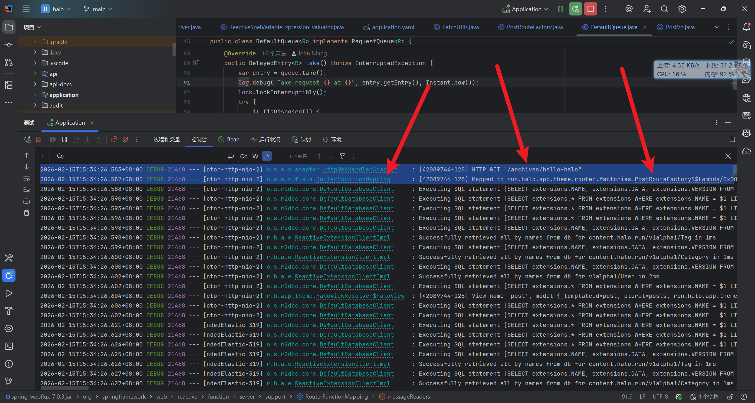Toggle Regex search option

[267, 156]
